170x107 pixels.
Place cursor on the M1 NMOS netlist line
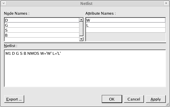33,53
